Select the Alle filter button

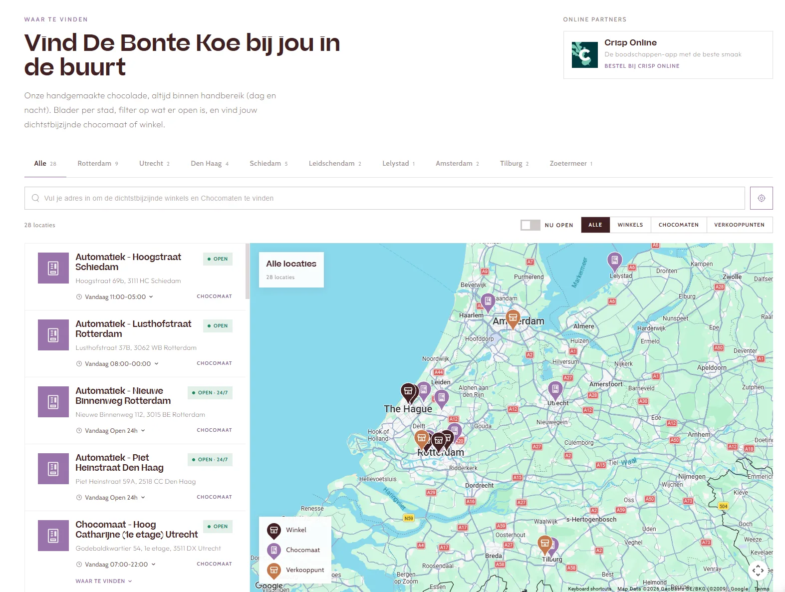click(595, 225)
